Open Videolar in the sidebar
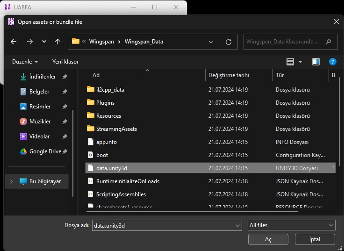 pos(39,136)
